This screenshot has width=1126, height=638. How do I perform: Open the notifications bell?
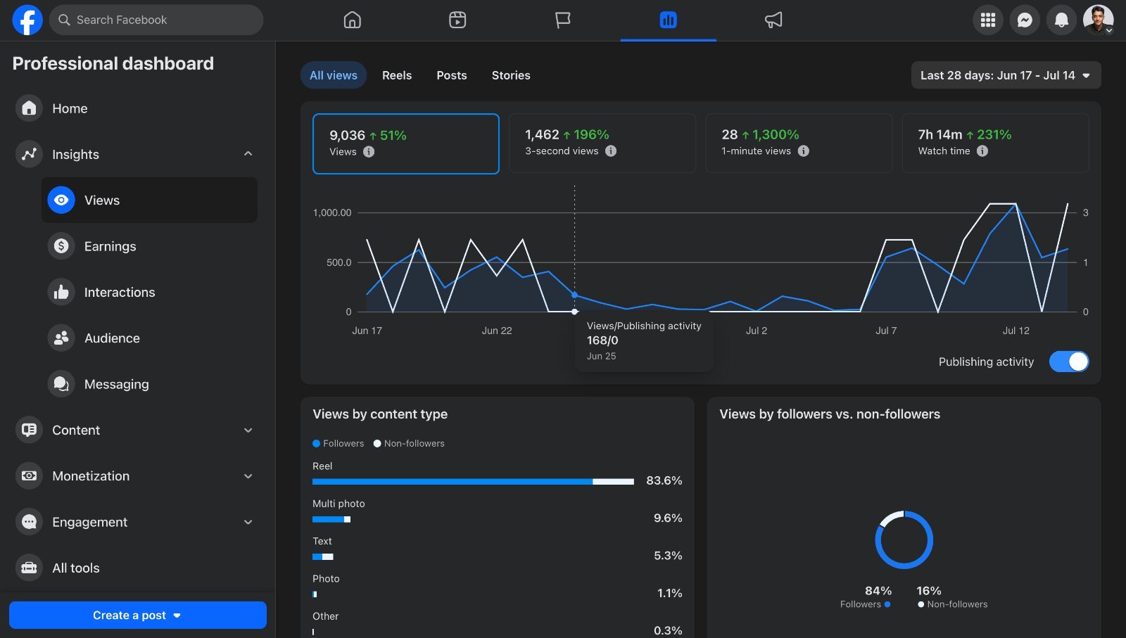coord(1061,20)
